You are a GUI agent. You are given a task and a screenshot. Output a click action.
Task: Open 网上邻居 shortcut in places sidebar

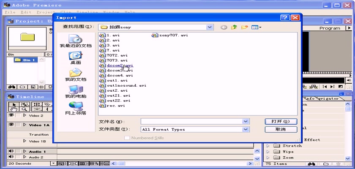tap(75, 108)
